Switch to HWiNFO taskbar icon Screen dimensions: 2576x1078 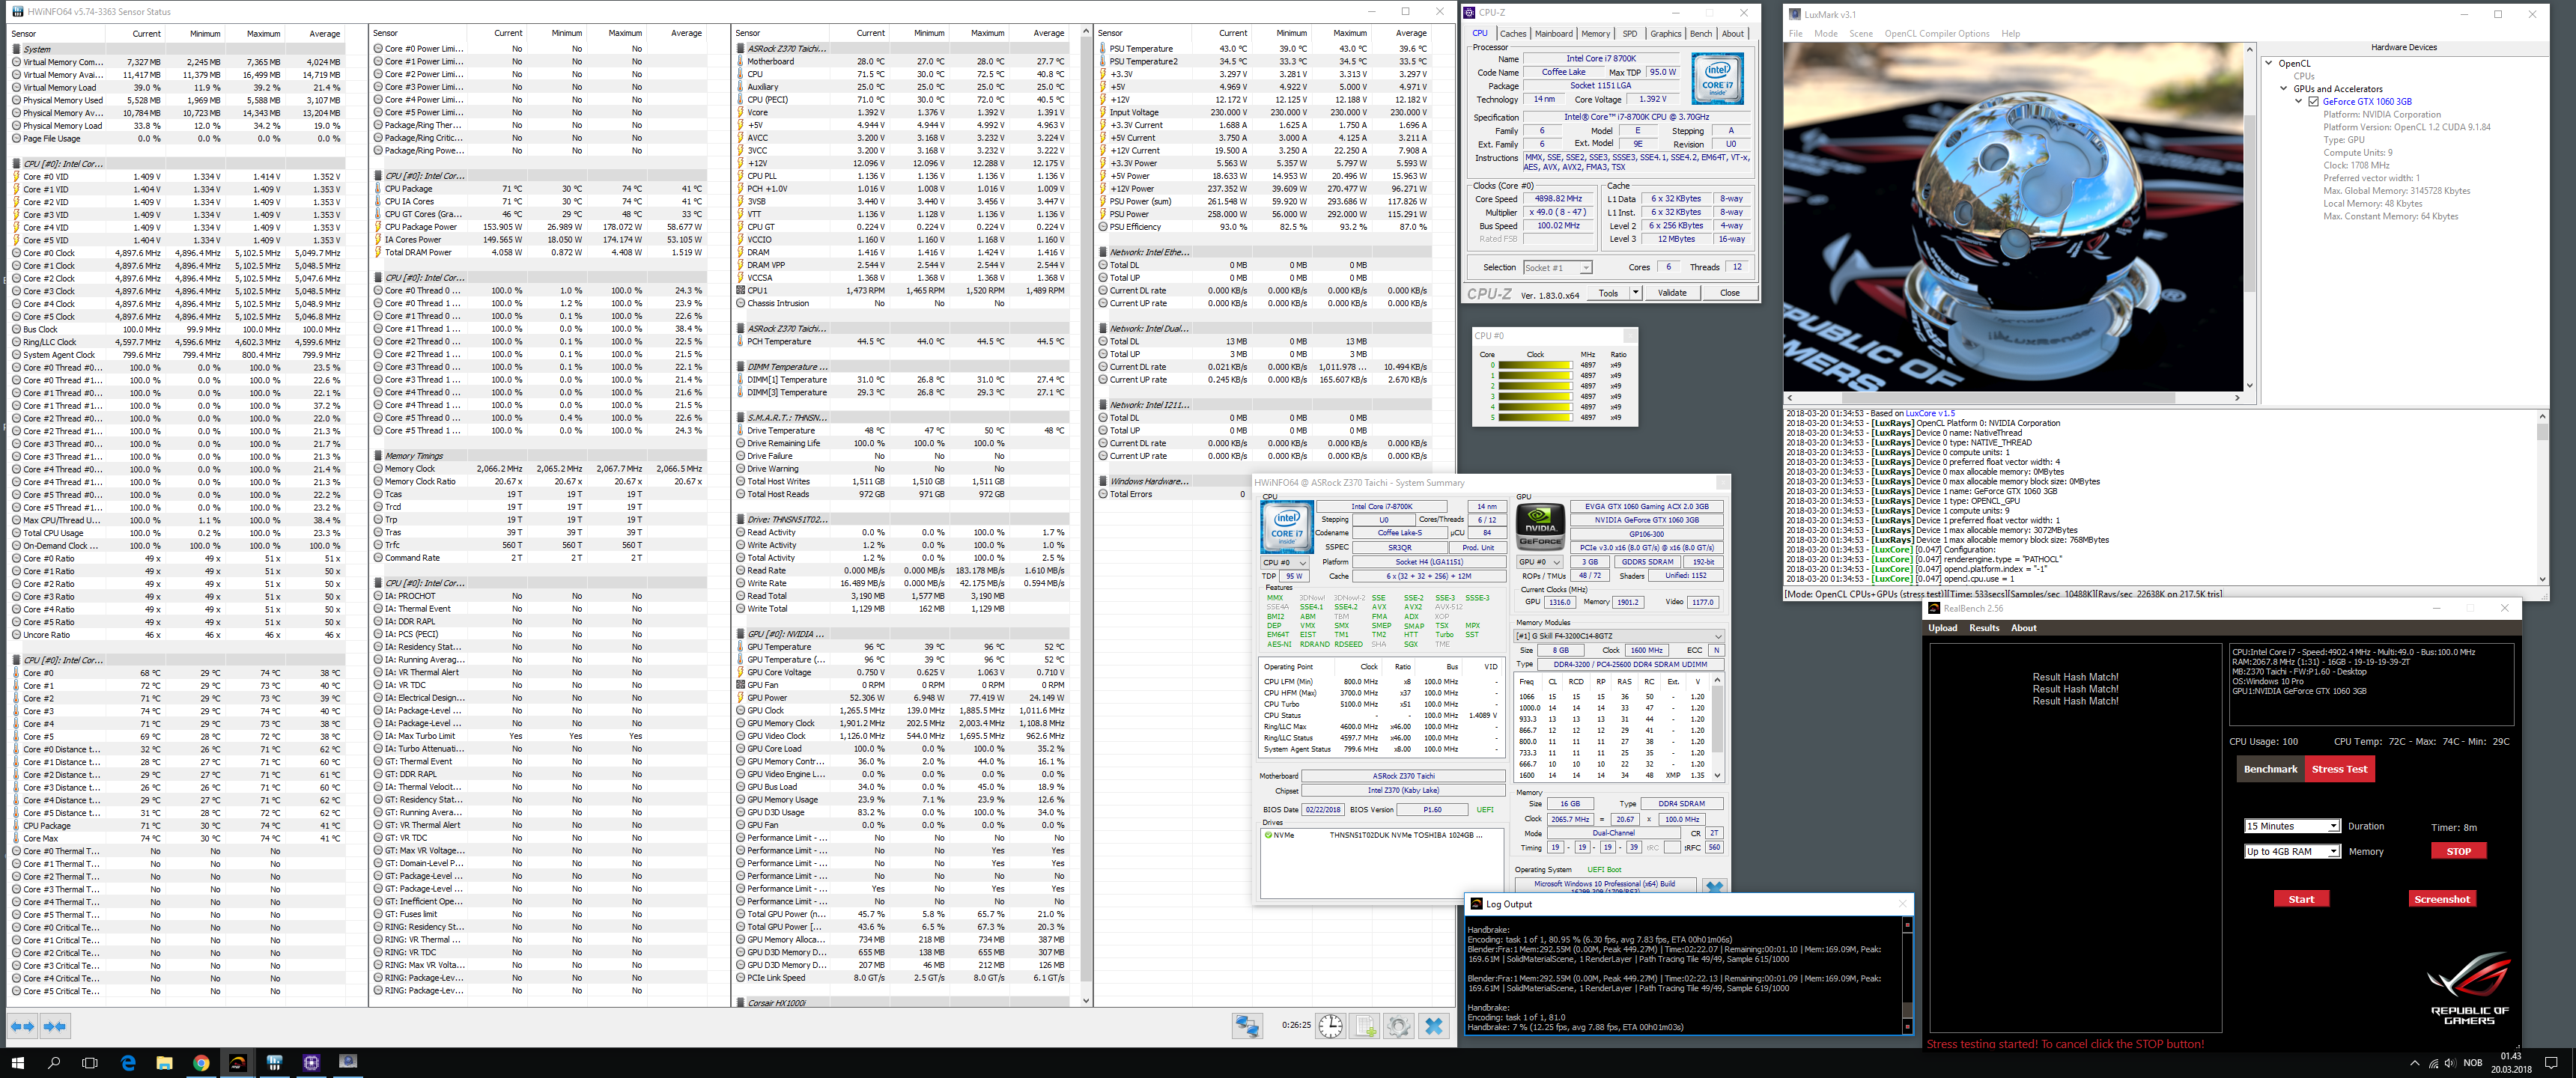point(274,1063)
